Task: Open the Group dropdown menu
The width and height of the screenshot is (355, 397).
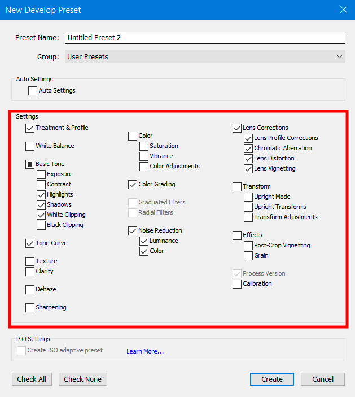Action: click(205, 56)
